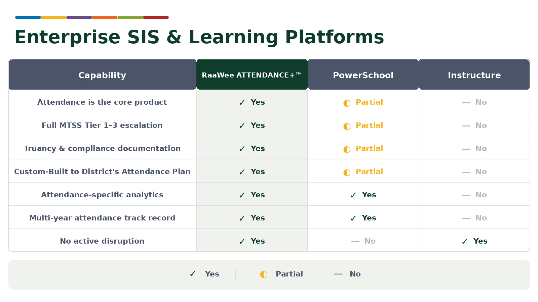Click the blue segment of the color bar
538x302 pixels.
click(28, 17)
